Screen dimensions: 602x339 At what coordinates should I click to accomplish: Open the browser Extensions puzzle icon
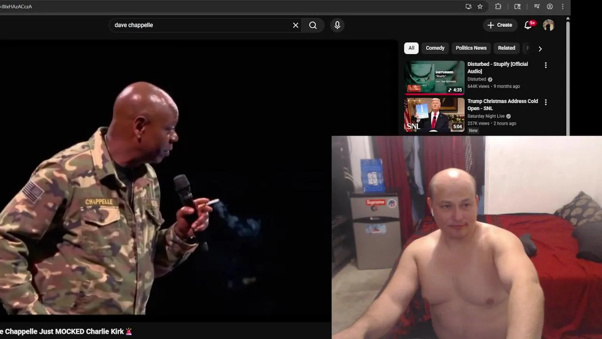pos(498,7)
